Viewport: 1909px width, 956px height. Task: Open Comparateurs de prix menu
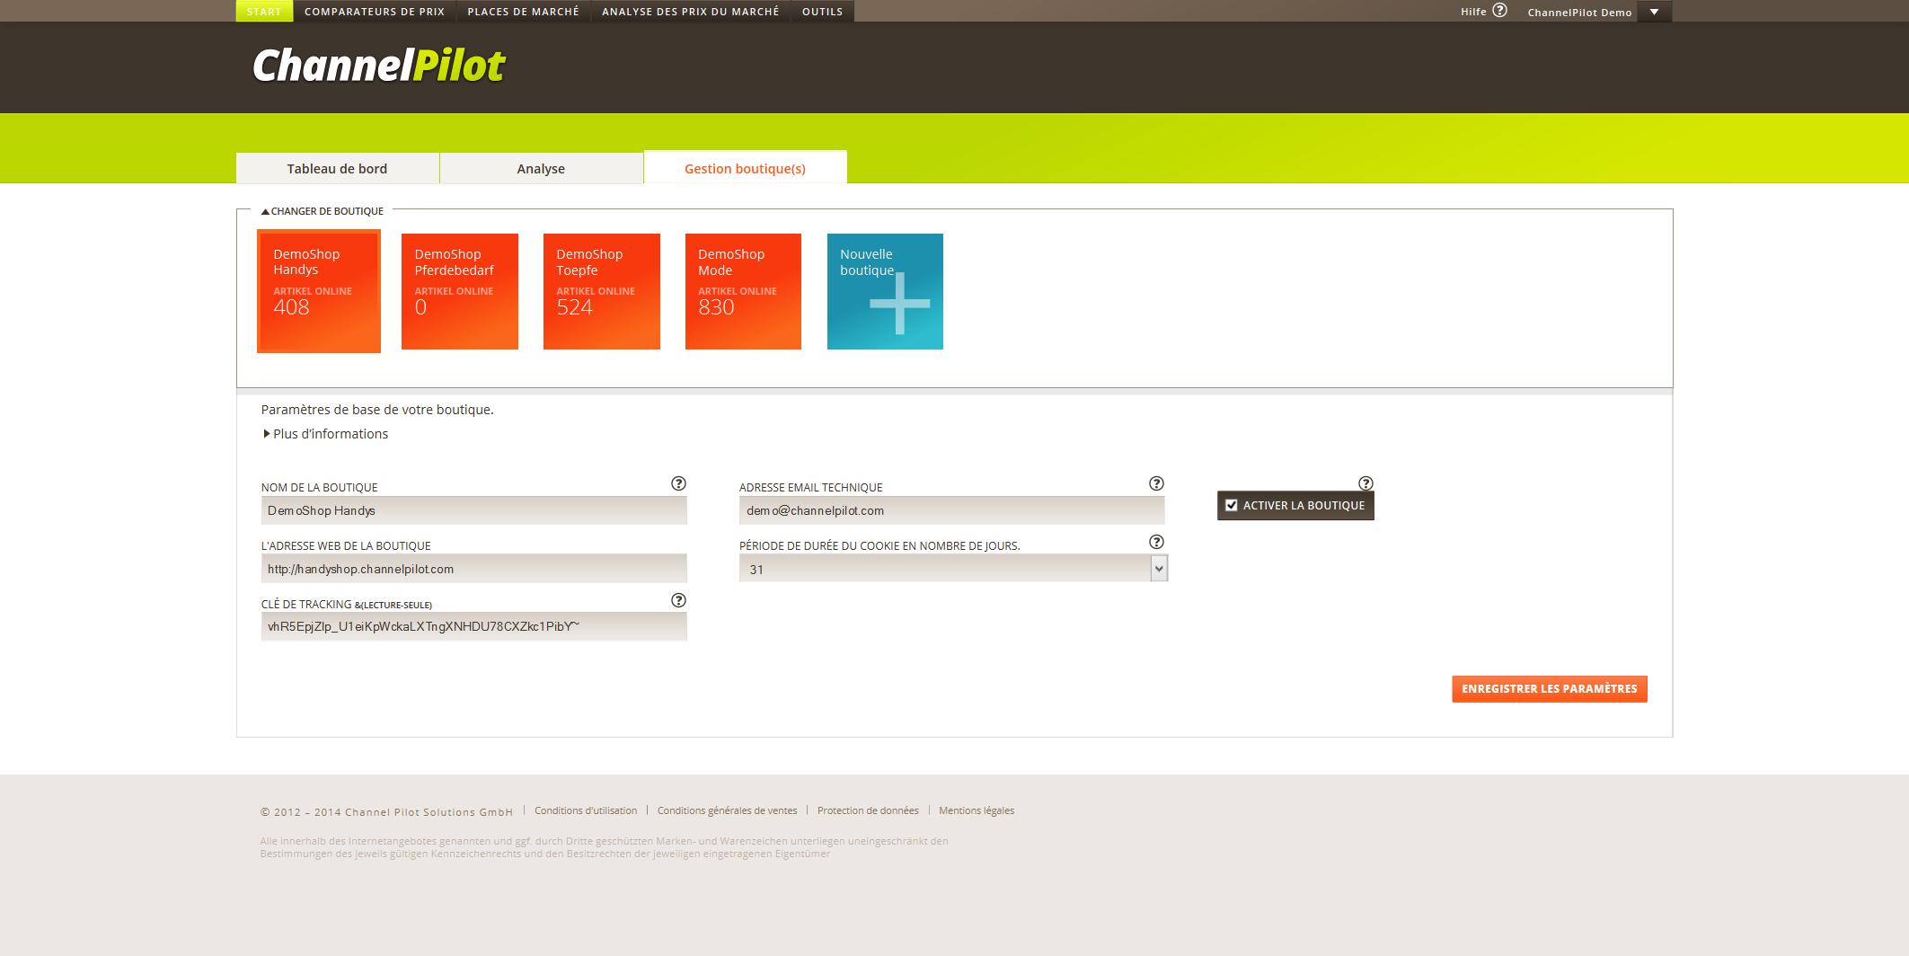click(x=375, y=12)
